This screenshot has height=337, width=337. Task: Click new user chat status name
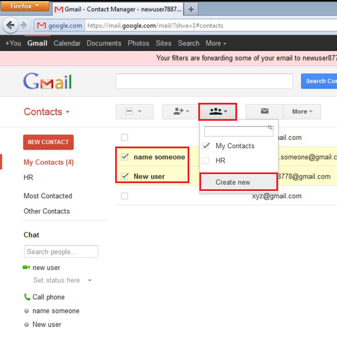46,268
